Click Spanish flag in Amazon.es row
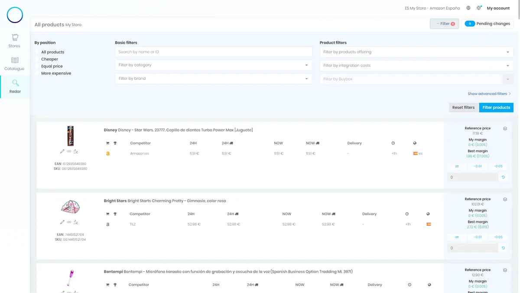This screenshot has height=293, width=520. tap(415, 154)
